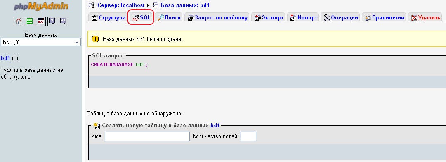The height and width of the screenshot is (162, 446).
Task: Open the database selection dropdown bd1
Action: tap(41, 43)
